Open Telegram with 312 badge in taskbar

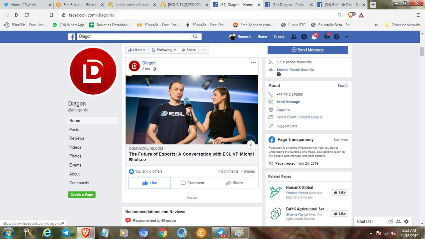click(220, 233)
